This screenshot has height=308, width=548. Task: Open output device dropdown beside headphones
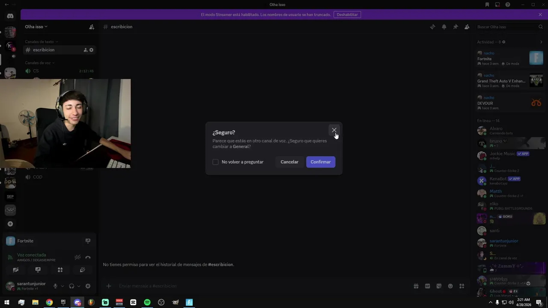[x=79, y=286]
